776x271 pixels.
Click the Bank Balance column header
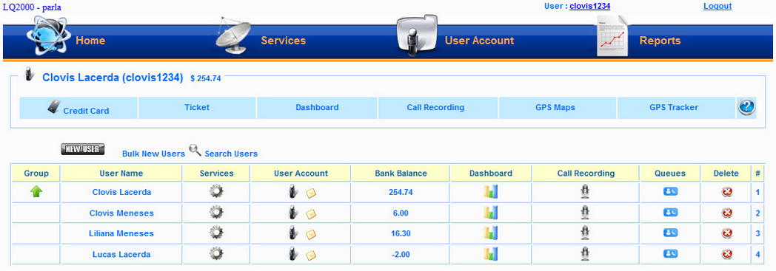click(x=401, y=174)
